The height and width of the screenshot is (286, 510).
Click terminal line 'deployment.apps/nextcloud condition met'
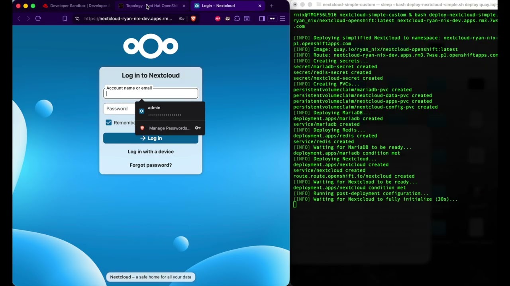coord(349,188)
